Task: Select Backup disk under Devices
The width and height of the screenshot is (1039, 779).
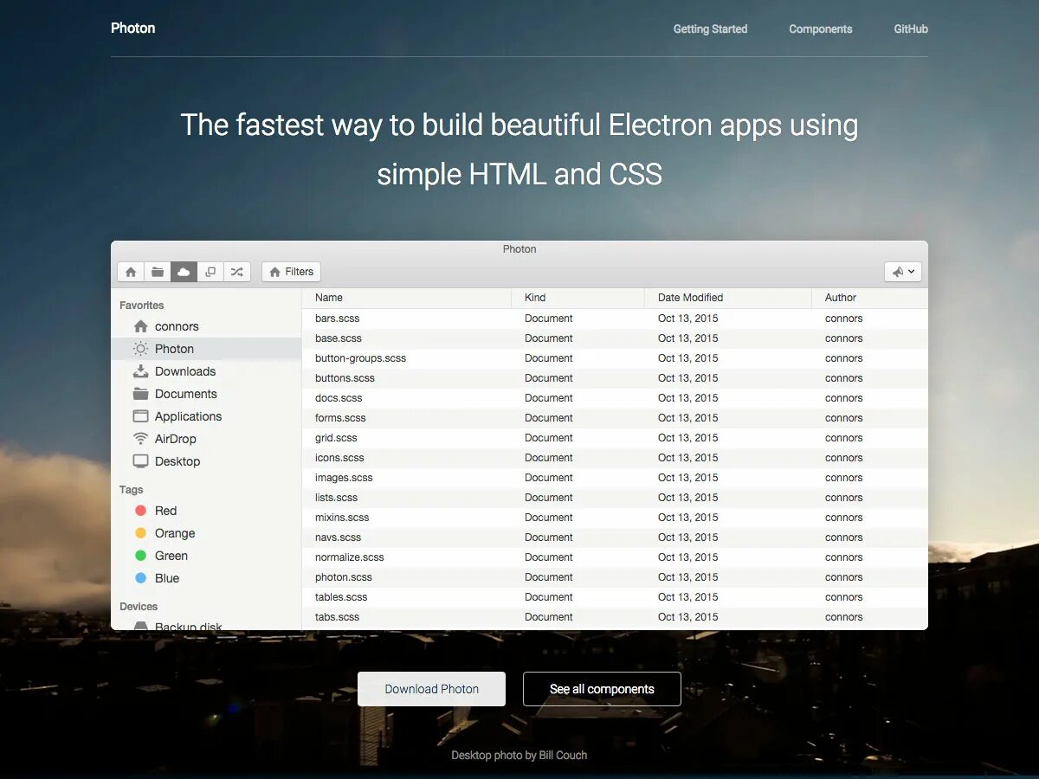Action: (x=206, y=624)
